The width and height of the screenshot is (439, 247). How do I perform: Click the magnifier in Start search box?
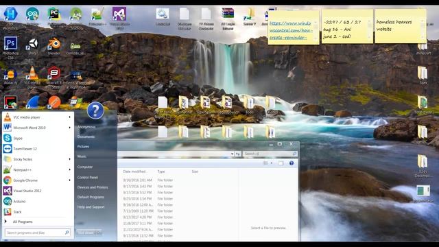(67, 233)
